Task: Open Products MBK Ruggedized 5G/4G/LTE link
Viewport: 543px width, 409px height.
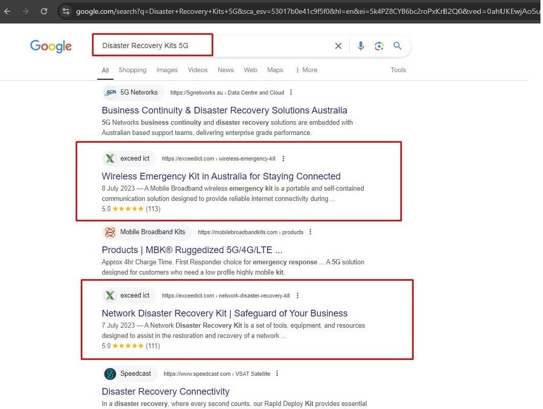Action: point(192,250)
